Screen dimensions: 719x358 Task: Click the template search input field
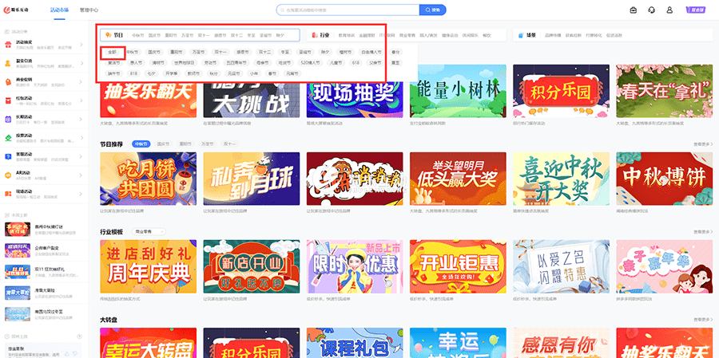click(348, 10)
